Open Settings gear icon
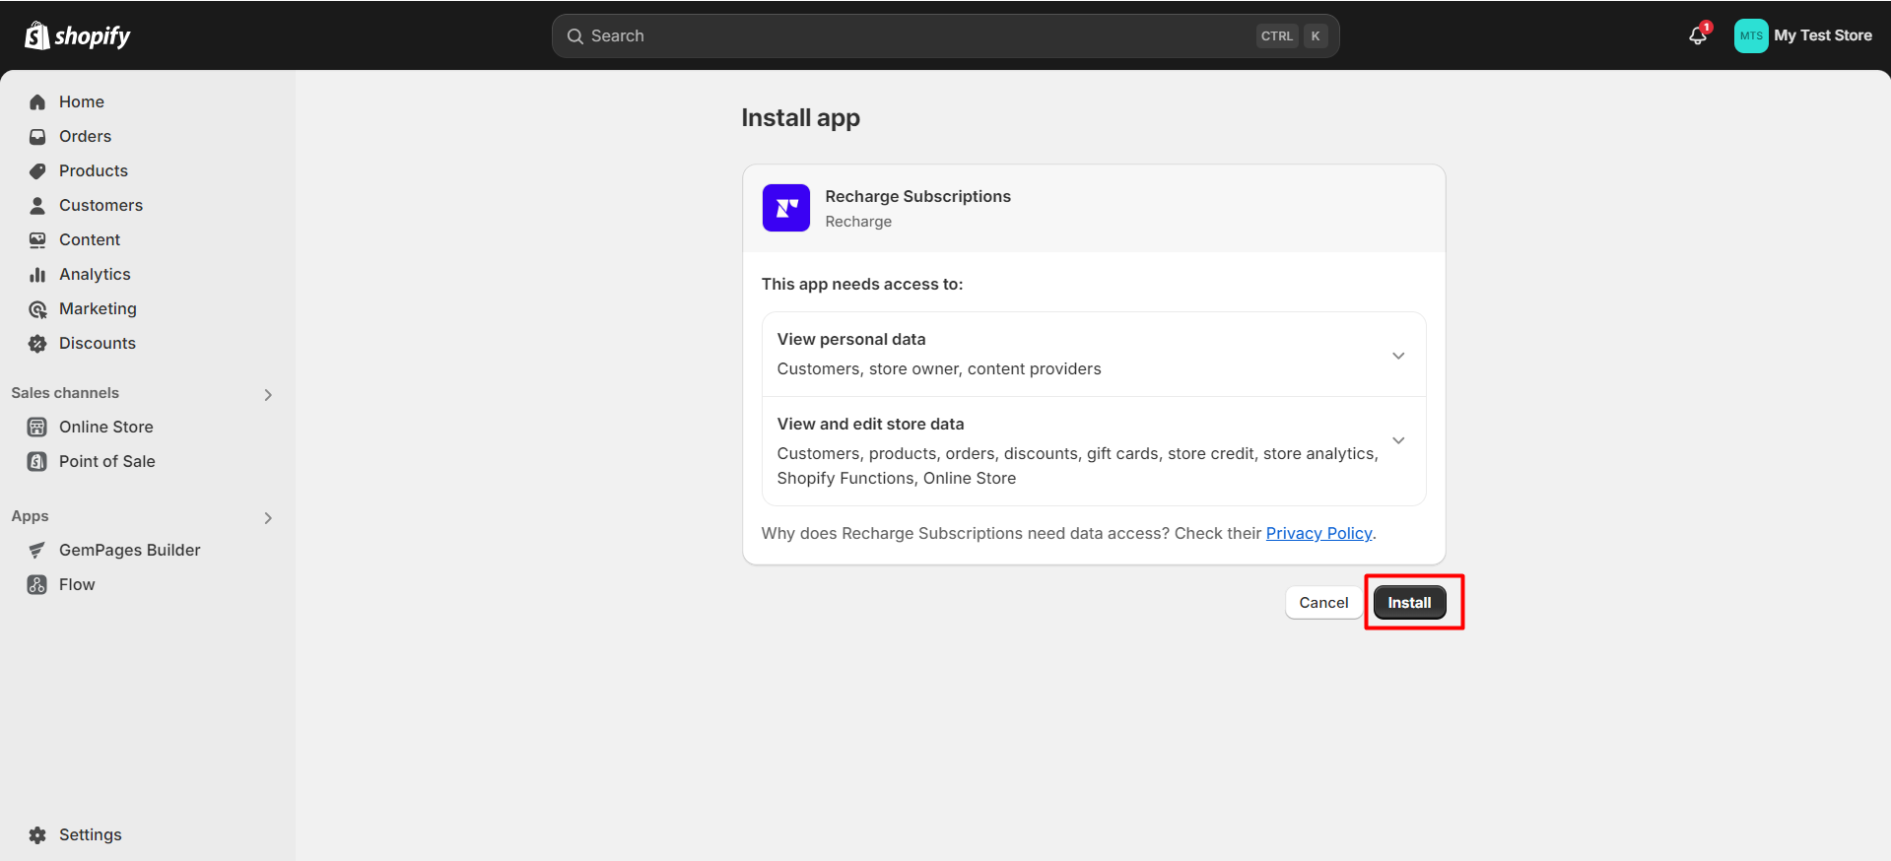 tap(37, 834)
